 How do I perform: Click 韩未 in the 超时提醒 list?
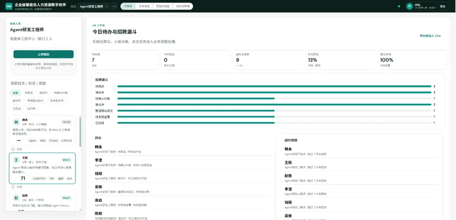[x=362, y=151]
